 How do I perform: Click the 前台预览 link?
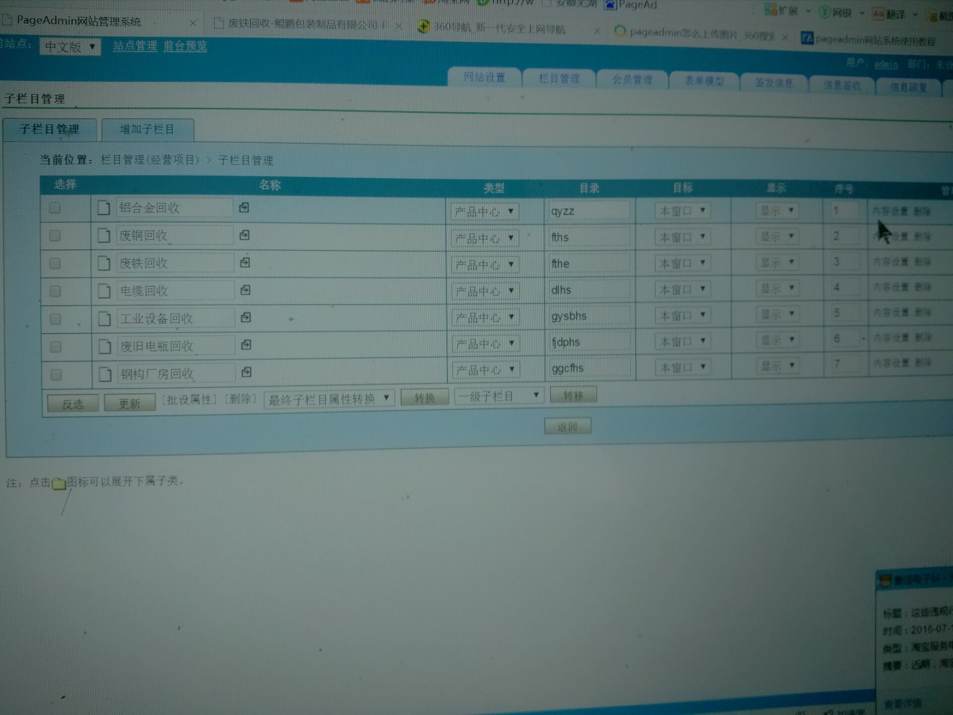185,46
